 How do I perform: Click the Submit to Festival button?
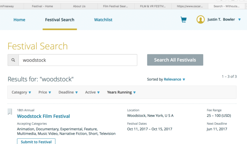pos(36,141)
